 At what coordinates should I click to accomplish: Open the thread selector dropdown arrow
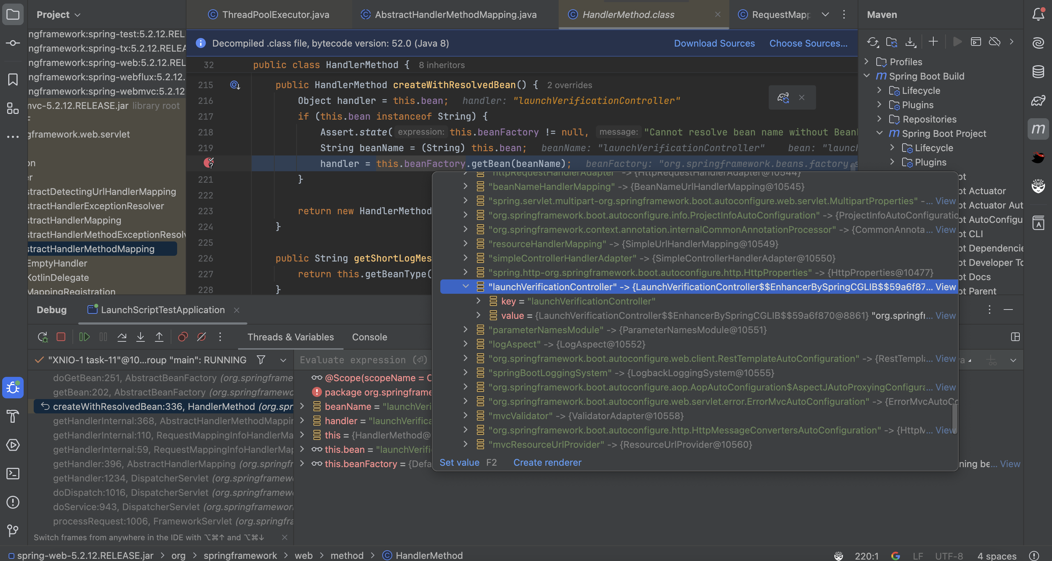point(283,360)
